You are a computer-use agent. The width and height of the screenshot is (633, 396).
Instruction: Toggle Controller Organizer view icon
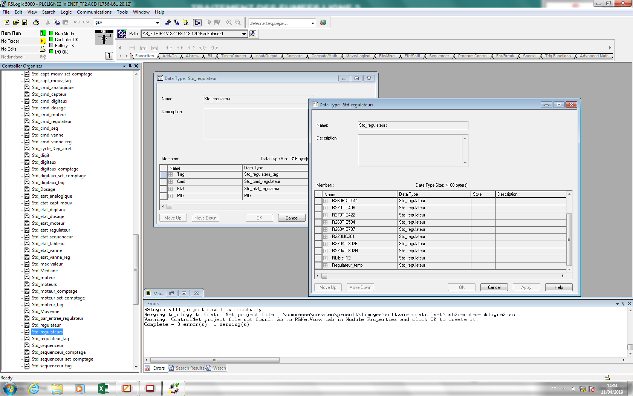coord(197,23)
